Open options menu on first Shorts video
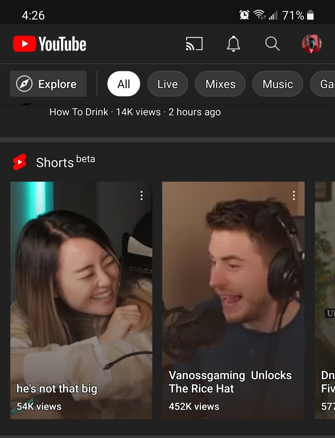Screen dimensions: 335x438 pos(141,195)
